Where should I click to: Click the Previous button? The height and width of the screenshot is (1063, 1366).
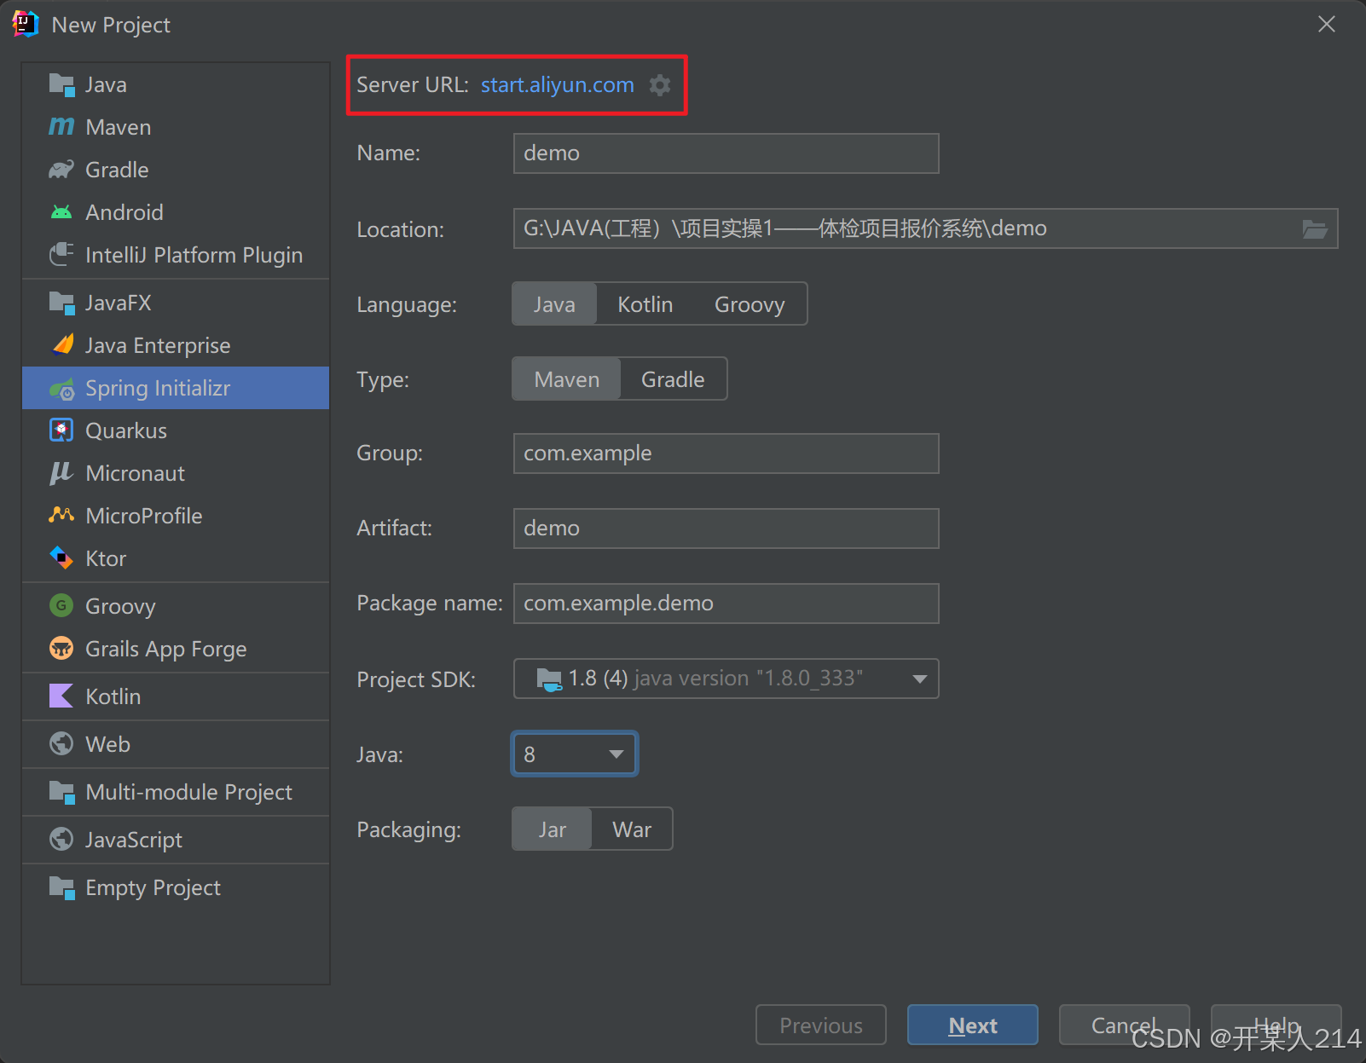pyautogui.click(x=821, y=1025)
